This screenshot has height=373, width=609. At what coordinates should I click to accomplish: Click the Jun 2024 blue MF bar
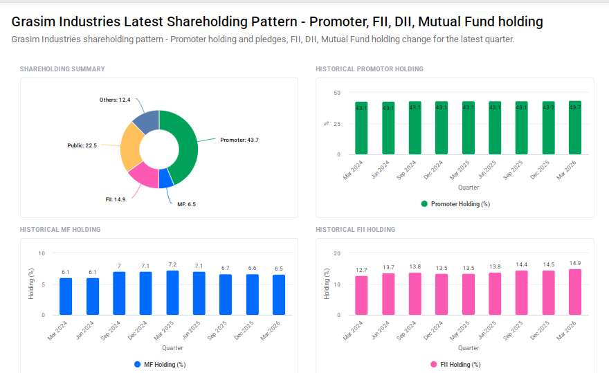click(x=93, y=296)
